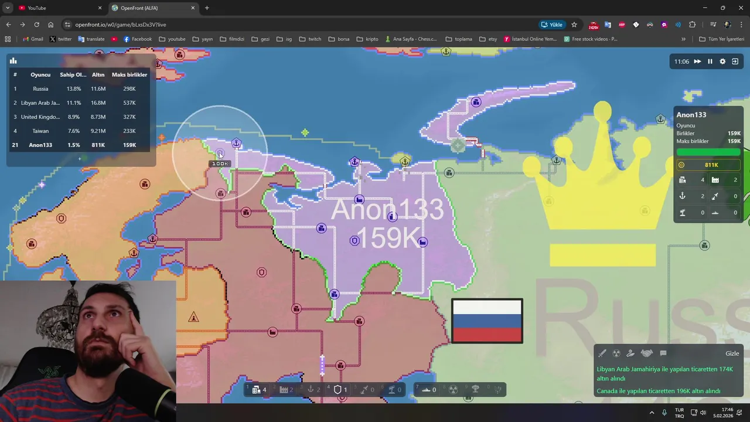
Task: Open the Facebook bookmark
Action: click(137, 39)
